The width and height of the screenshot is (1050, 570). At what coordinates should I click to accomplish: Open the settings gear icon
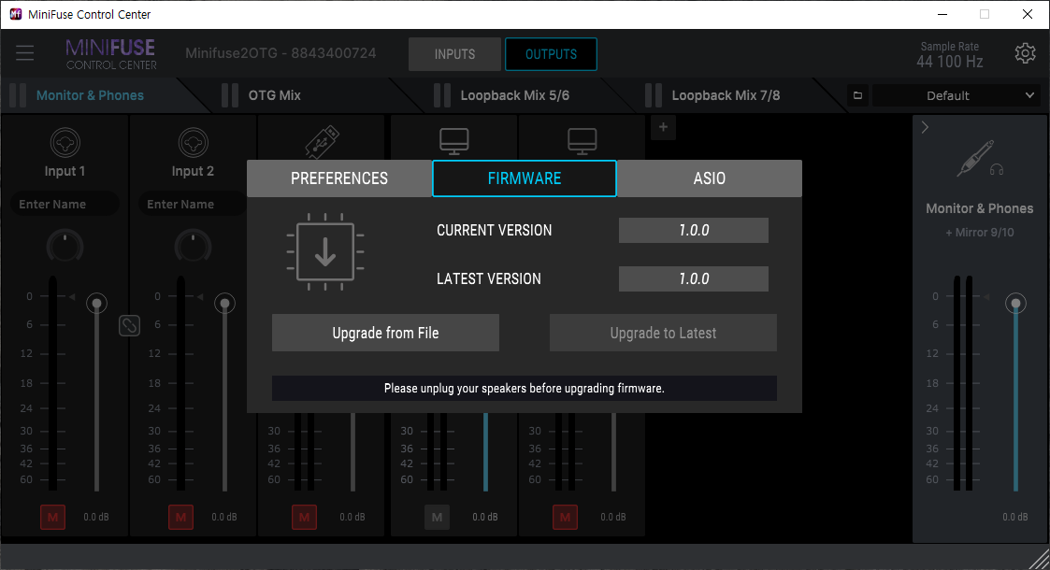(x=1025, y=53)
